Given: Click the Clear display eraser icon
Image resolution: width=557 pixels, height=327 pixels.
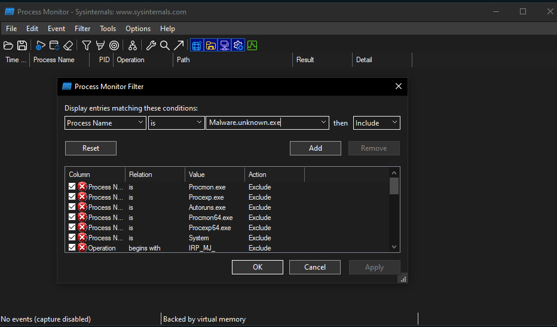Looking at the screenshot, I should (68, 45).
